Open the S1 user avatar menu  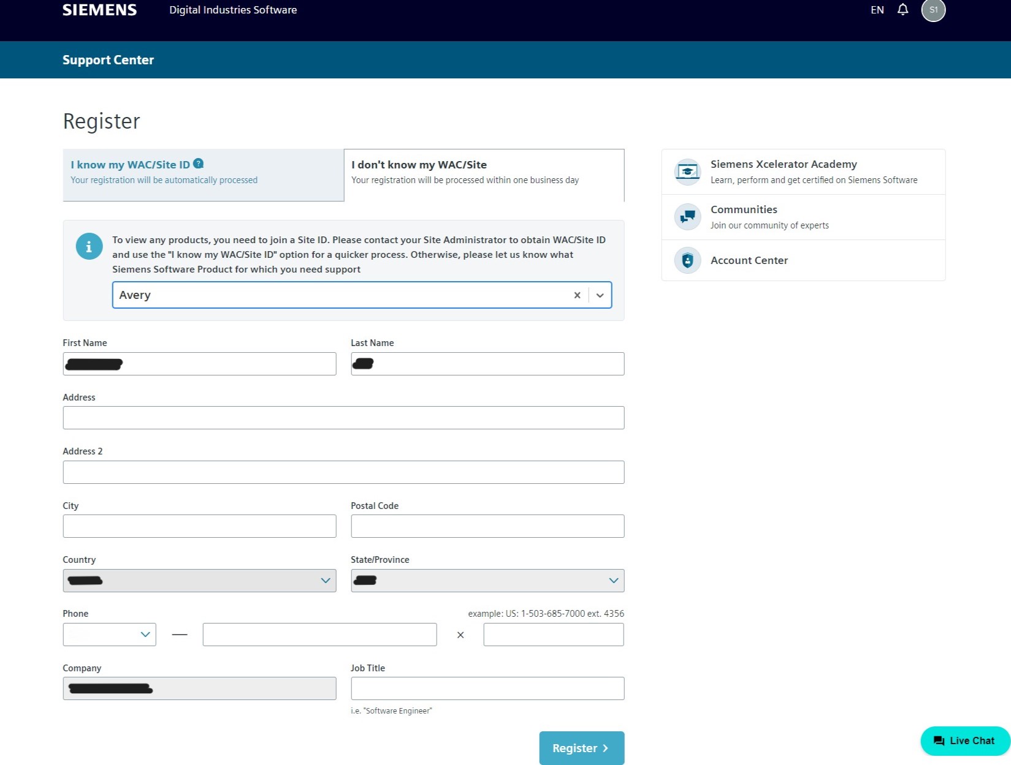(933, 10)
